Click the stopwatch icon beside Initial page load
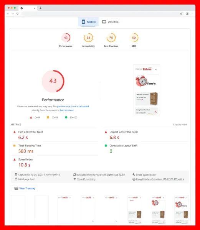The height and width of the screenshot is (230, 200). (16, 179)
